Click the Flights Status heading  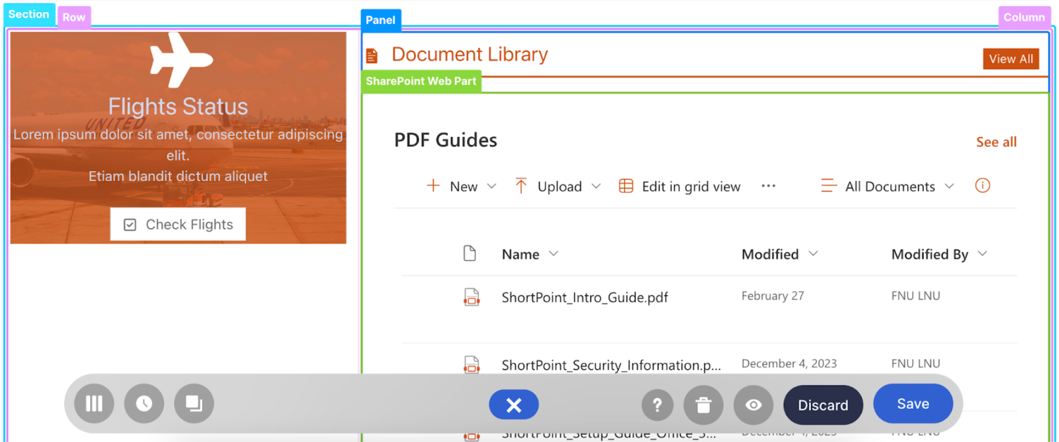(178, 107)
